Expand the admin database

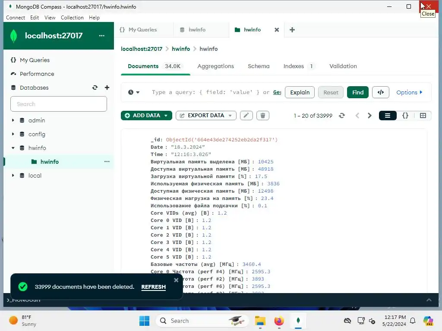pos(13,121)
